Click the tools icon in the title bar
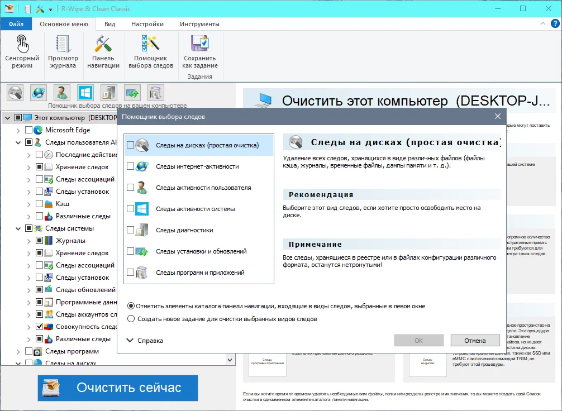 coord(40,8)
